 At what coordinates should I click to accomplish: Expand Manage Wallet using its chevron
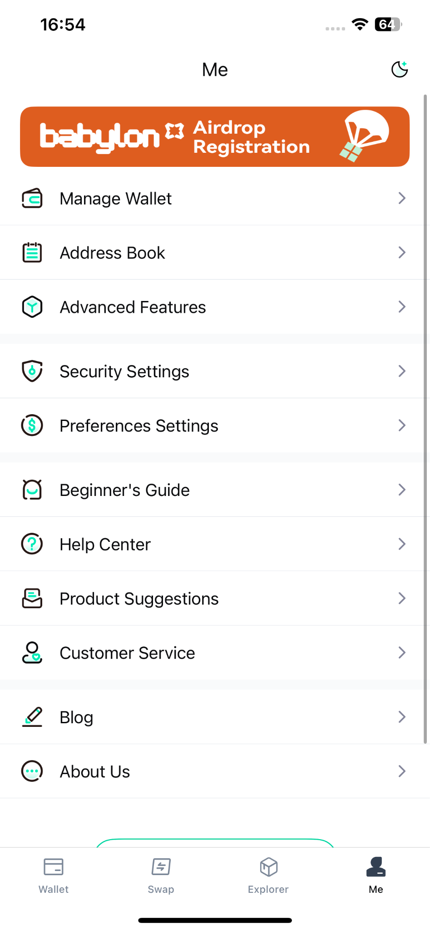pos(402,198)
